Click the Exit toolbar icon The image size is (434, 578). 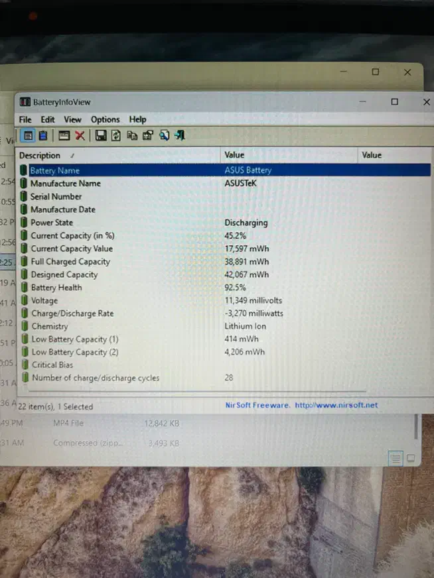point(180,136)
